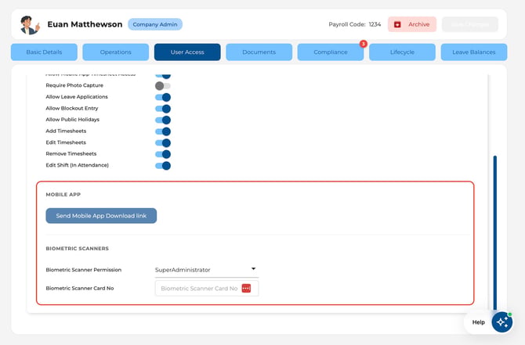Click the Help button
Viewport: 525px width, 345px height.
479,322
